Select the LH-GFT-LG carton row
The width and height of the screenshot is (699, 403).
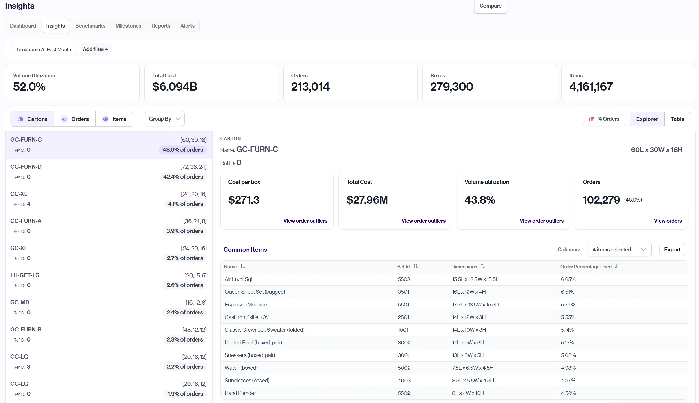coord(109,280)
